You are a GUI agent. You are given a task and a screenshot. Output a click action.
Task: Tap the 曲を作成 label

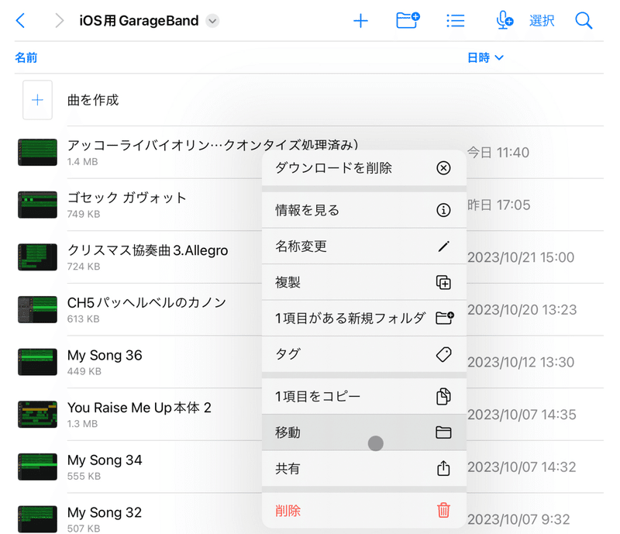93,100
